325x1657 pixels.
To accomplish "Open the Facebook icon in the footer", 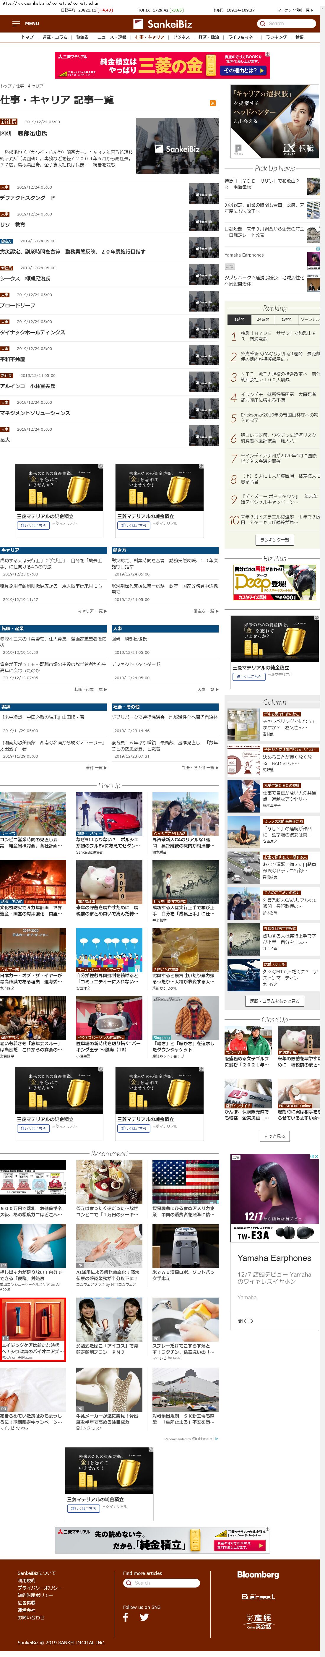I will pyautogui.click(x=126, y=1617).
